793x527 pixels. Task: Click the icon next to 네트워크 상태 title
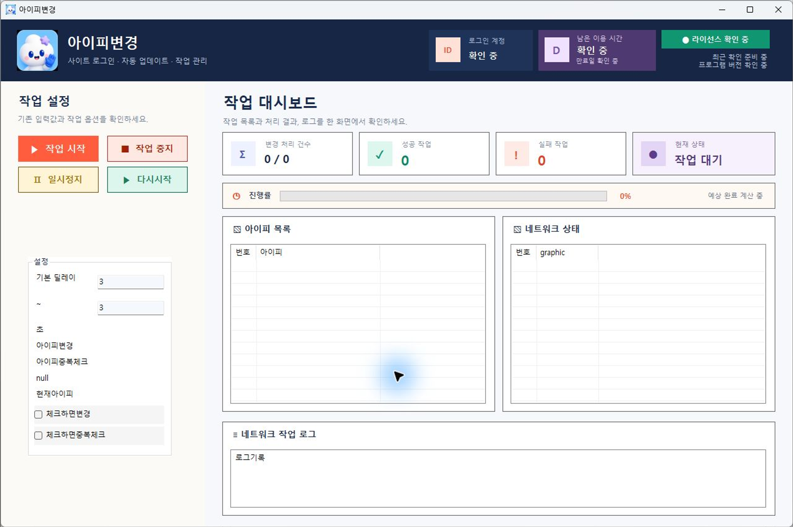tap(517, 230)
